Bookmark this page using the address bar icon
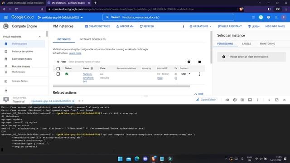 coord(42,9)
